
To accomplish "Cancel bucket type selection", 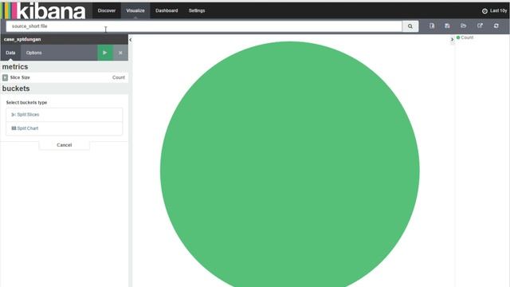I will (x=64, y=145).
